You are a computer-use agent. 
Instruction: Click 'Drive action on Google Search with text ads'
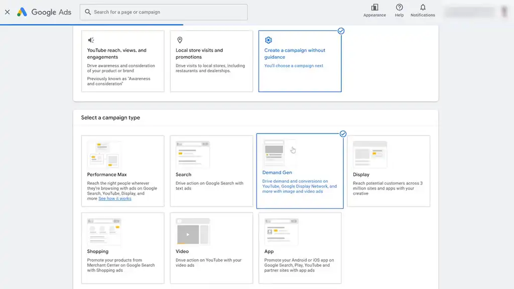[209, 186]
